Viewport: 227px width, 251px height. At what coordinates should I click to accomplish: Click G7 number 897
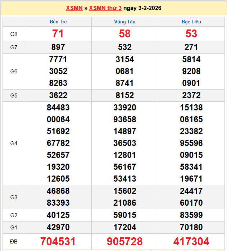point(58,47)
